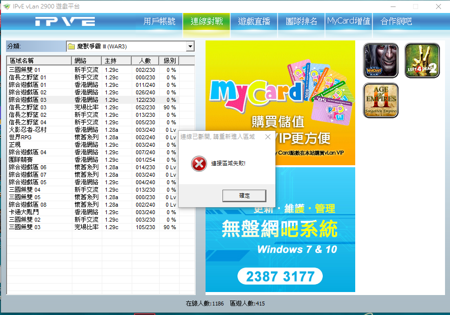This screenshot has height=315, width=450.
Task: Click the 魔獸爭霸 III (WAR3) combo box
Action: click(130, 46)
